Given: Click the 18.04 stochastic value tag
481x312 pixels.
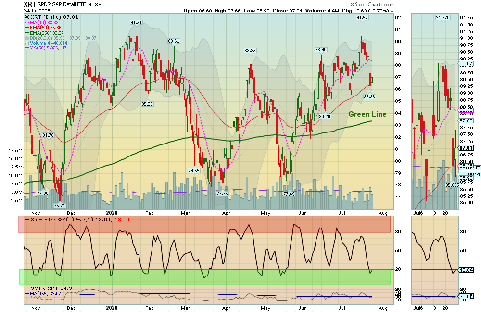Looking at the screenshot, I should point(466,270).
